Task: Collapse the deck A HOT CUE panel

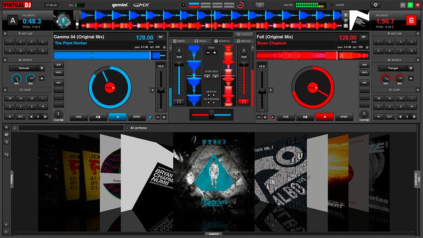Action: click(5, 34)
